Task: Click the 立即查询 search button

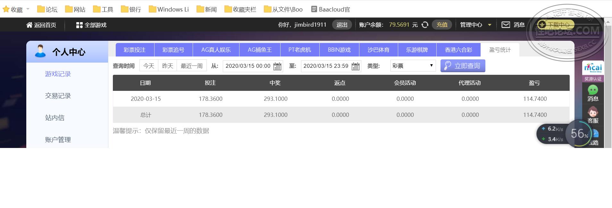Action: [463, 65]
